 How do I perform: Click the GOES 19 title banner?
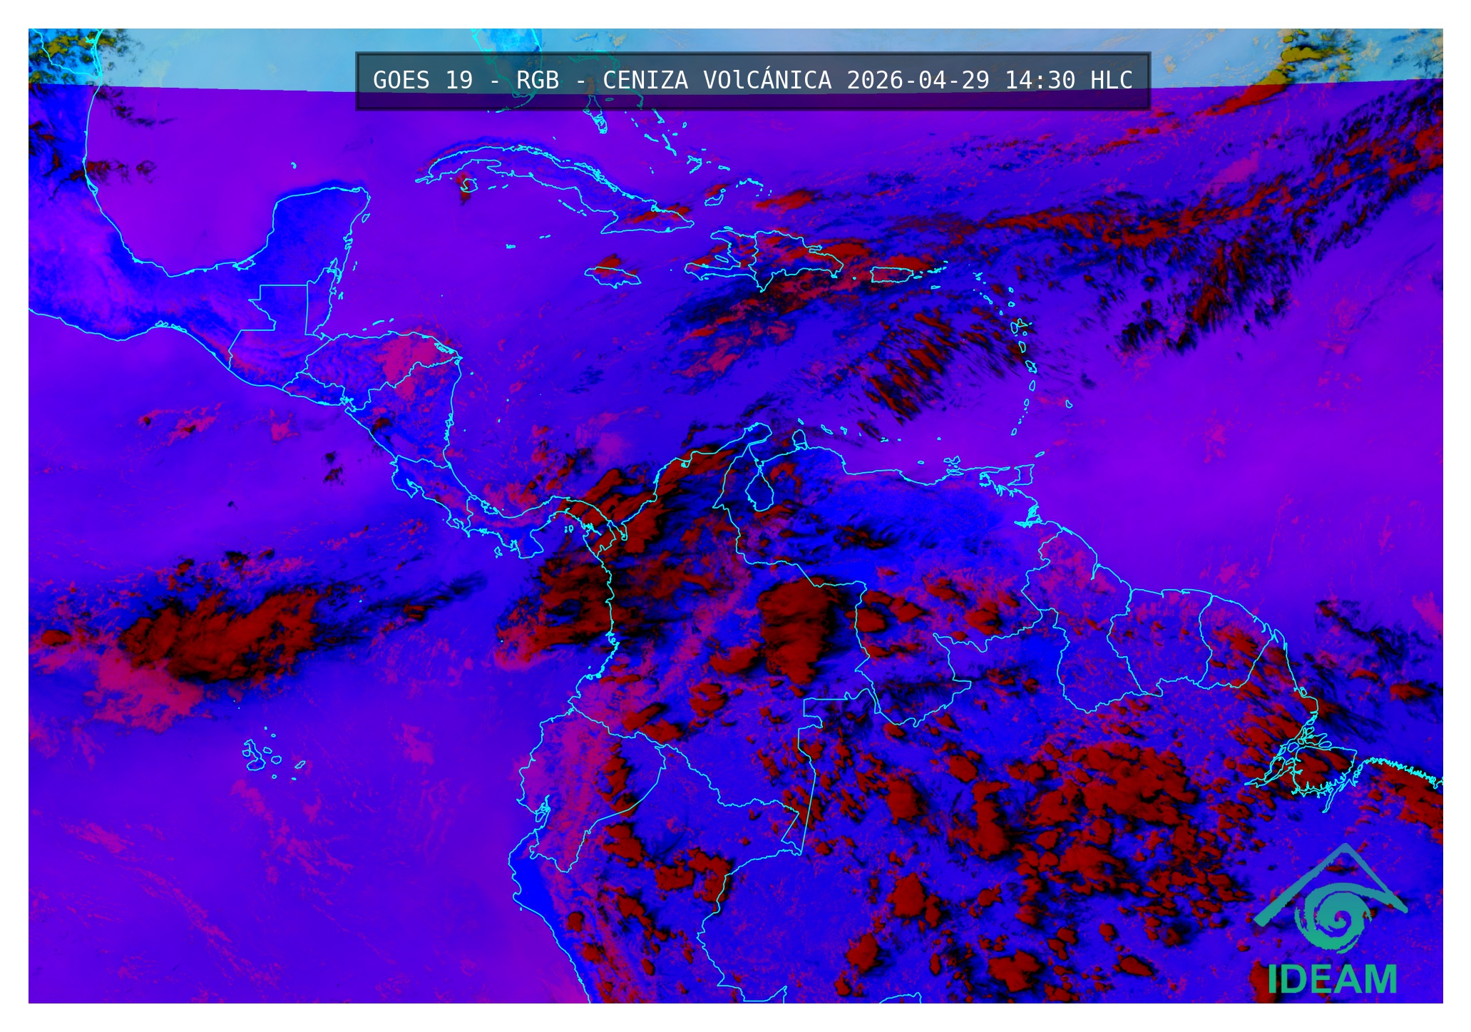[x=752, y=81]
